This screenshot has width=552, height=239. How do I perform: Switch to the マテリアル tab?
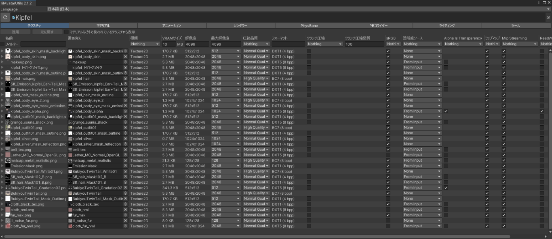coord(103,25)
